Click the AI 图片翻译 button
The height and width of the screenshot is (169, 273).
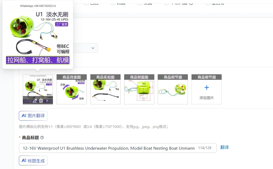(33, 116)
